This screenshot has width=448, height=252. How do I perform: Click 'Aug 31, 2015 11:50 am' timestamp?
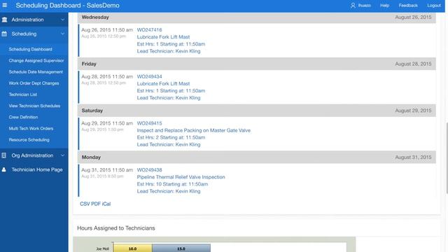[107, 170]
